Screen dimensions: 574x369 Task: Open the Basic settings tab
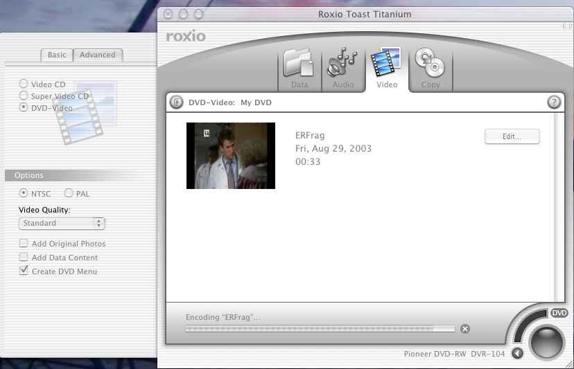57,55
